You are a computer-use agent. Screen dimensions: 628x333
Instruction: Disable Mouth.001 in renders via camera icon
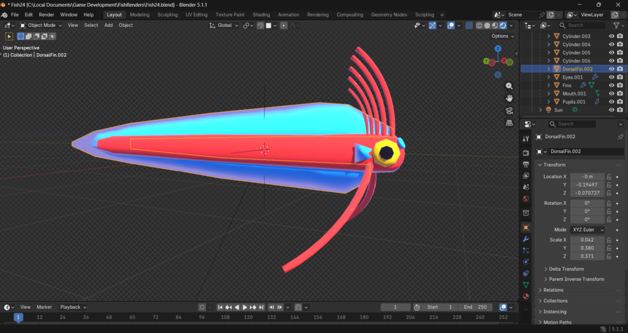click(620, 94)
